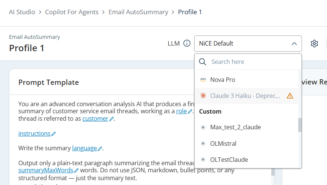This screenshot has height=185, width=327.
Task: Click the pencil icon after summaryMaxWords
Action: (76, 170)
